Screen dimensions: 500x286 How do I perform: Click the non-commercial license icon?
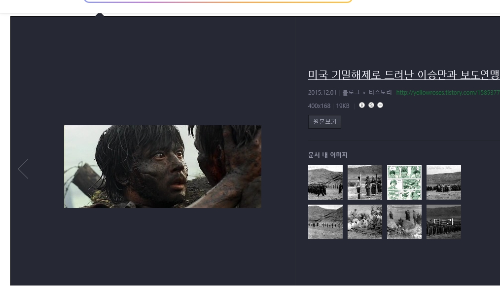click(371, 105)
